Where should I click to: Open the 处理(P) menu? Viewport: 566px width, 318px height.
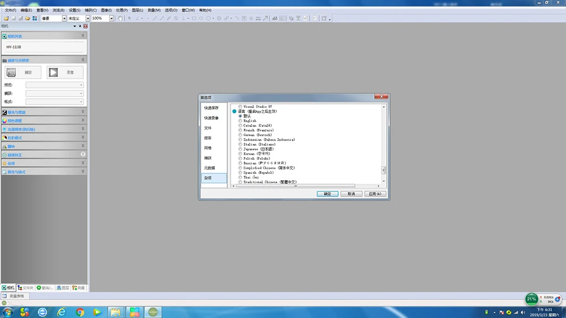tap(122, 10)
